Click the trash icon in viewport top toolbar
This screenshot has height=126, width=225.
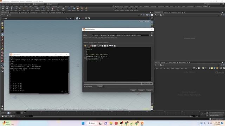pos(86,18)
